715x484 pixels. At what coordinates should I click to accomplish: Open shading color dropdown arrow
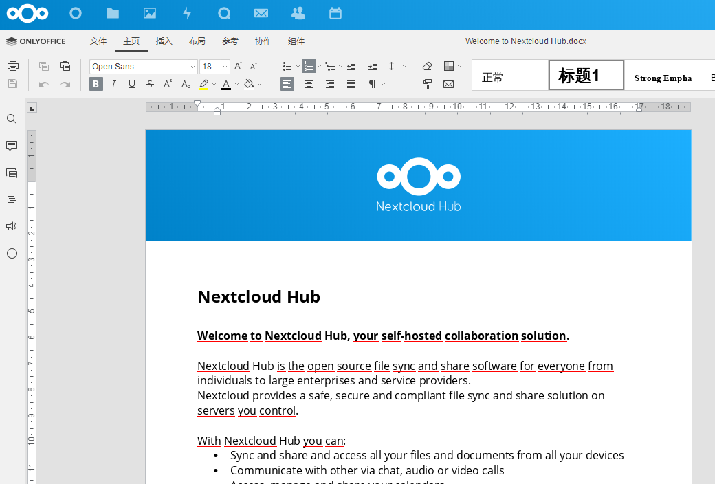point(260,85)
